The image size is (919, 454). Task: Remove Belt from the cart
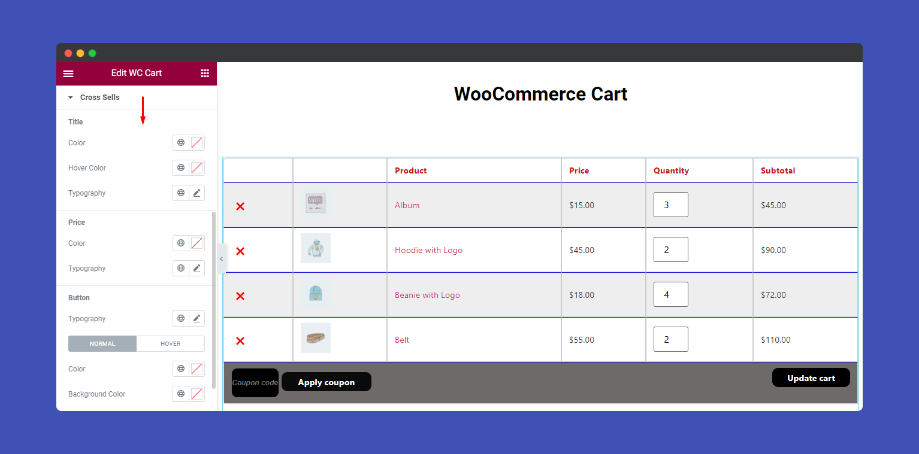[240, 341]
